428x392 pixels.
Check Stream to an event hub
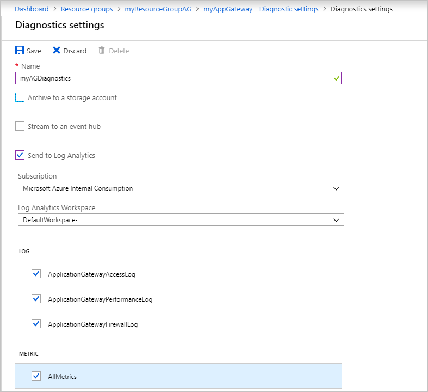pyautogui.click(x=20, y=126)
